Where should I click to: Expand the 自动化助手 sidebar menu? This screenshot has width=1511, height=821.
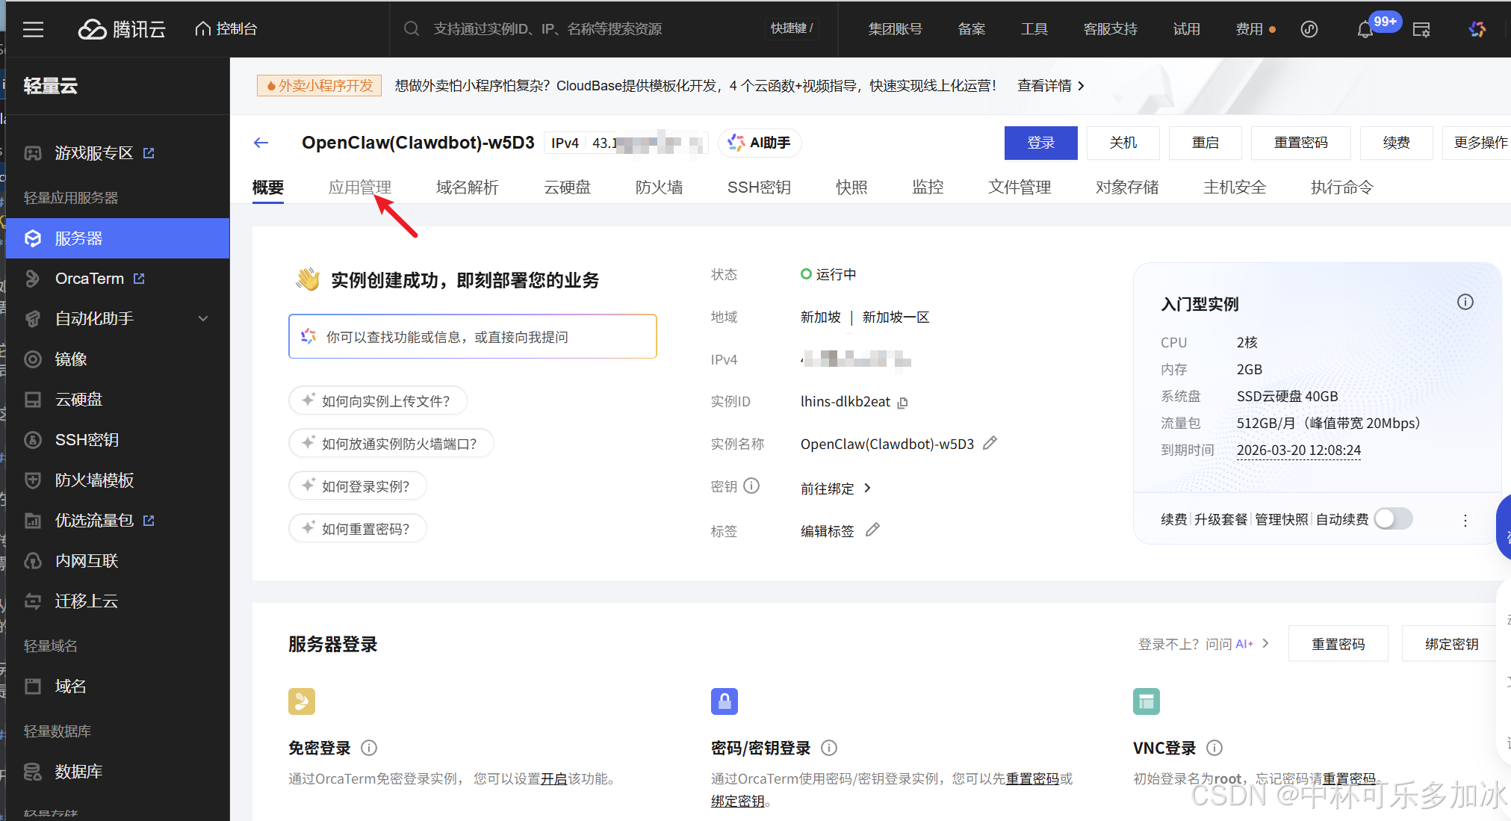pos(117,318)
